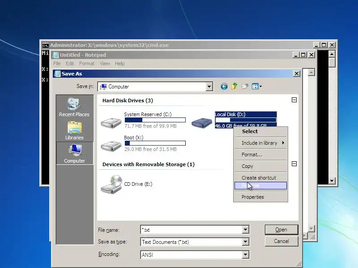The height and width of the screenshot is (268, 358).
Task: Click the Notepad title bar icon
Action: coord(55,55)
